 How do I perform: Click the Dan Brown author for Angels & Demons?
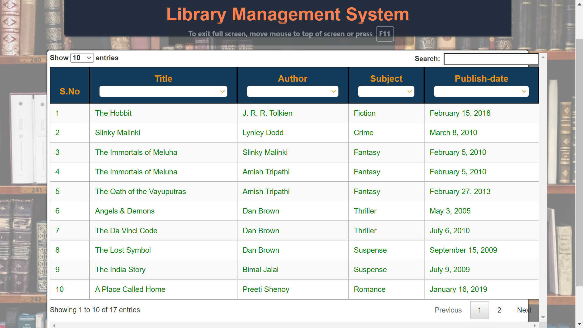[261, 211]
